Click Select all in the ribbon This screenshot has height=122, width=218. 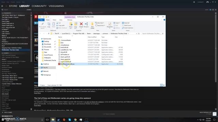126,23
